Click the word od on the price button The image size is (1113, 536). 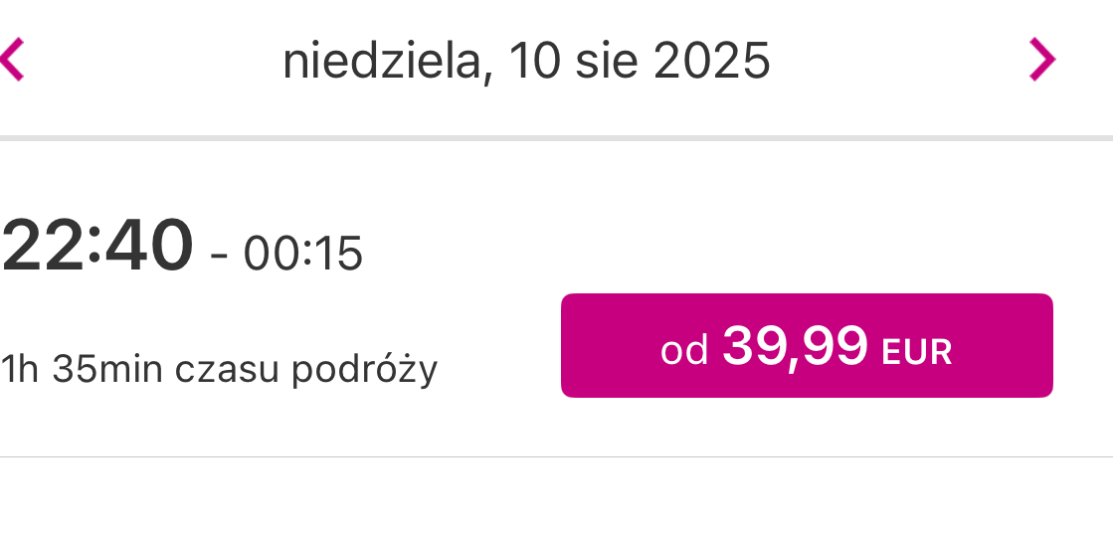pyautogui.click(x=684, y=351)
